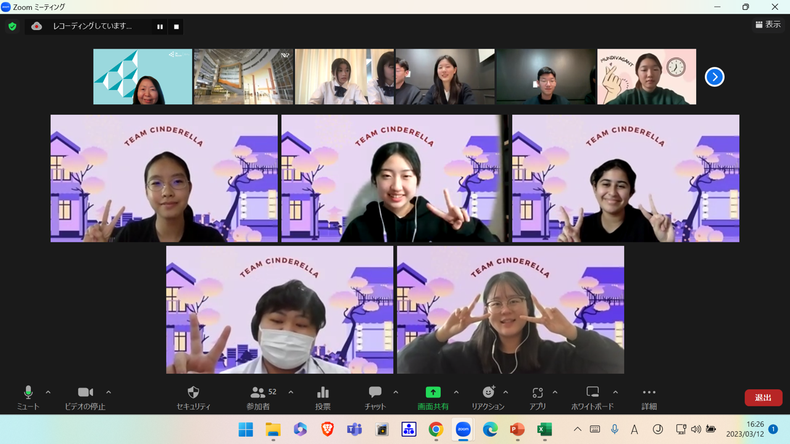Click the red 退出 leave button
Viewport: 790px width, 444px height.
[763, 398]
